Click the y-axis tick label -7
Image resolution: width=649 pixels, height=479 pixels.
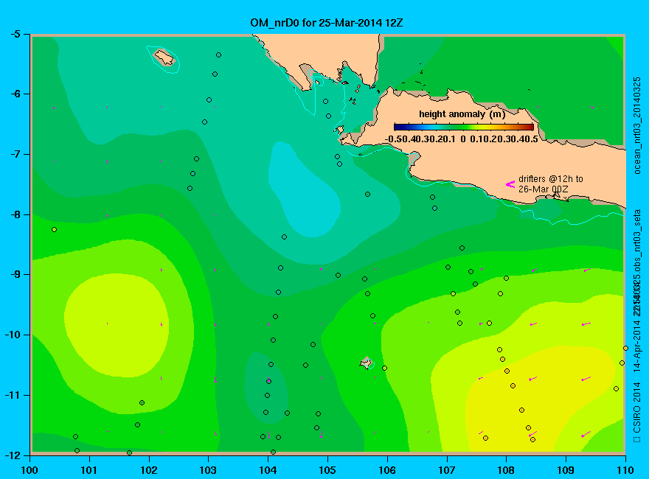tap(15, 154)
